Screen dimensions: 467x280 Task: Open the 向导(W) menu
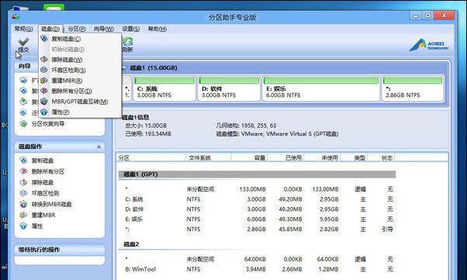(x=104, y=29)
